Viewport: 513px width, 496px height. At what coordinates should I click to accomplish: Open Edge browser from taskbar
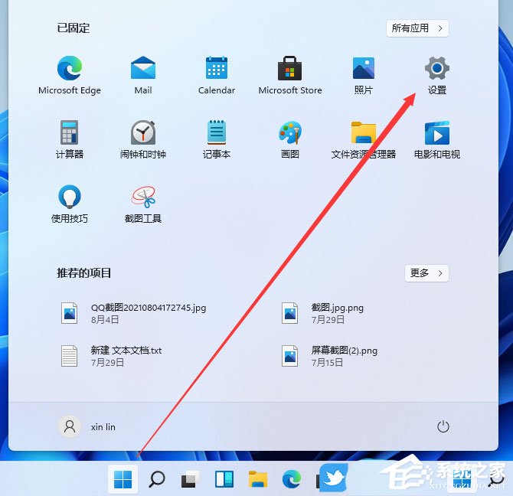(292, 479)
